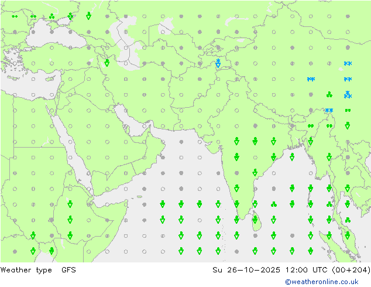Click the blue snow shower symbol over Tajikistan
Screen dimensions: 371x287
(218, 63)
